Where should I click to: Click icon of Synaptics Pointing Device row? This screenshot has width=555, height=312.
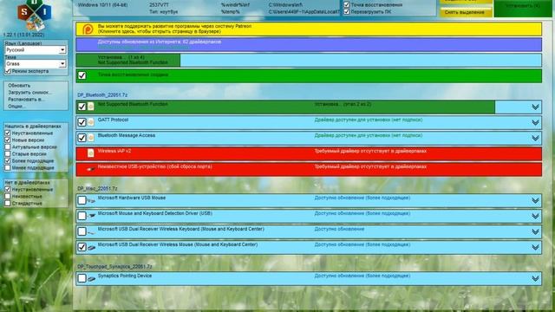[91, 278]
